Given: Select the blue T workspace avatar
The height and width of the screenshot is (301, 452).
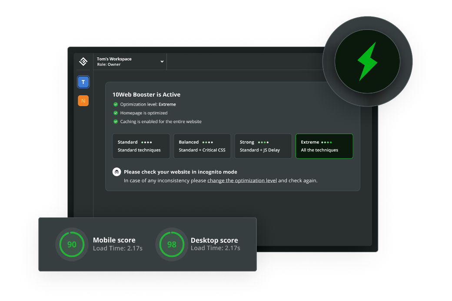Looking at the screenshot, I should tap(83, 82).
